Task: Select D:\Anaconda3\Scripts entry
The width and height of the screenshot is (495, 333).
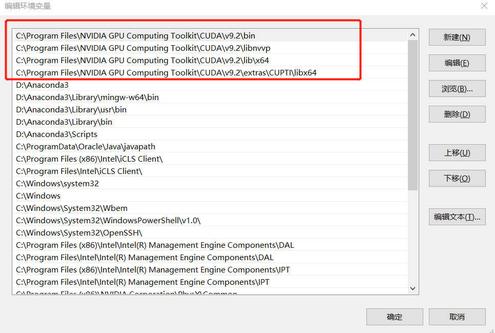Action: click(x=210, y=134)
